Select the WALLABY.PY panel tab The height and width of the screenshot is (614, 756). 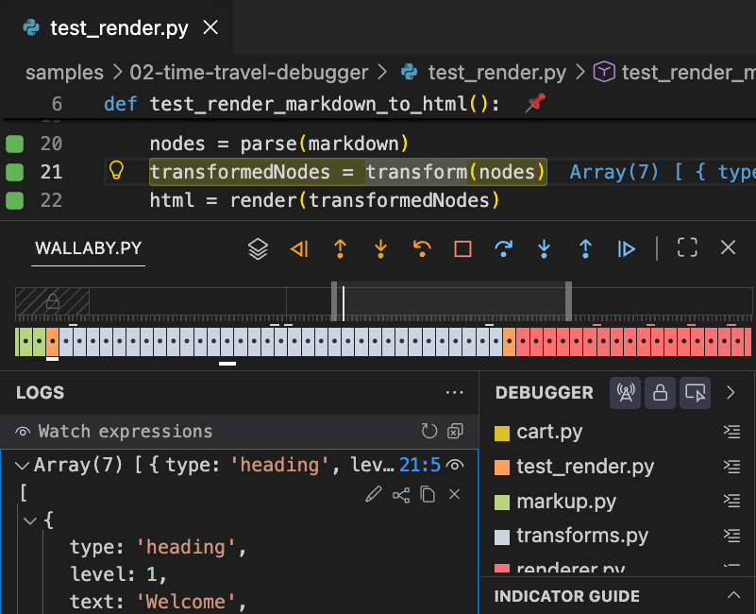pyautogui.click(x=88, y=248)
